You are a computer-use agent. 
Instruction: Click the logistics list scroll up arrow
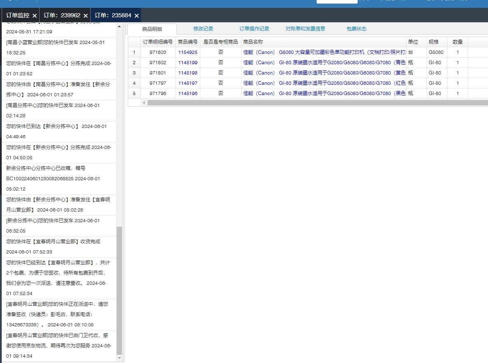click(x=119, y=26)
